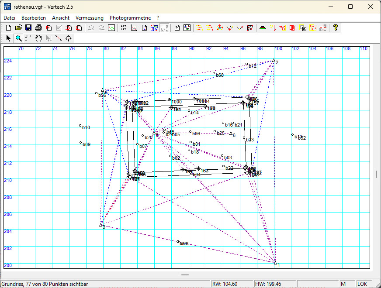Click the M indicator in the status bar
Viewport: 381px width, 288px height.
(x=343, y=284)
